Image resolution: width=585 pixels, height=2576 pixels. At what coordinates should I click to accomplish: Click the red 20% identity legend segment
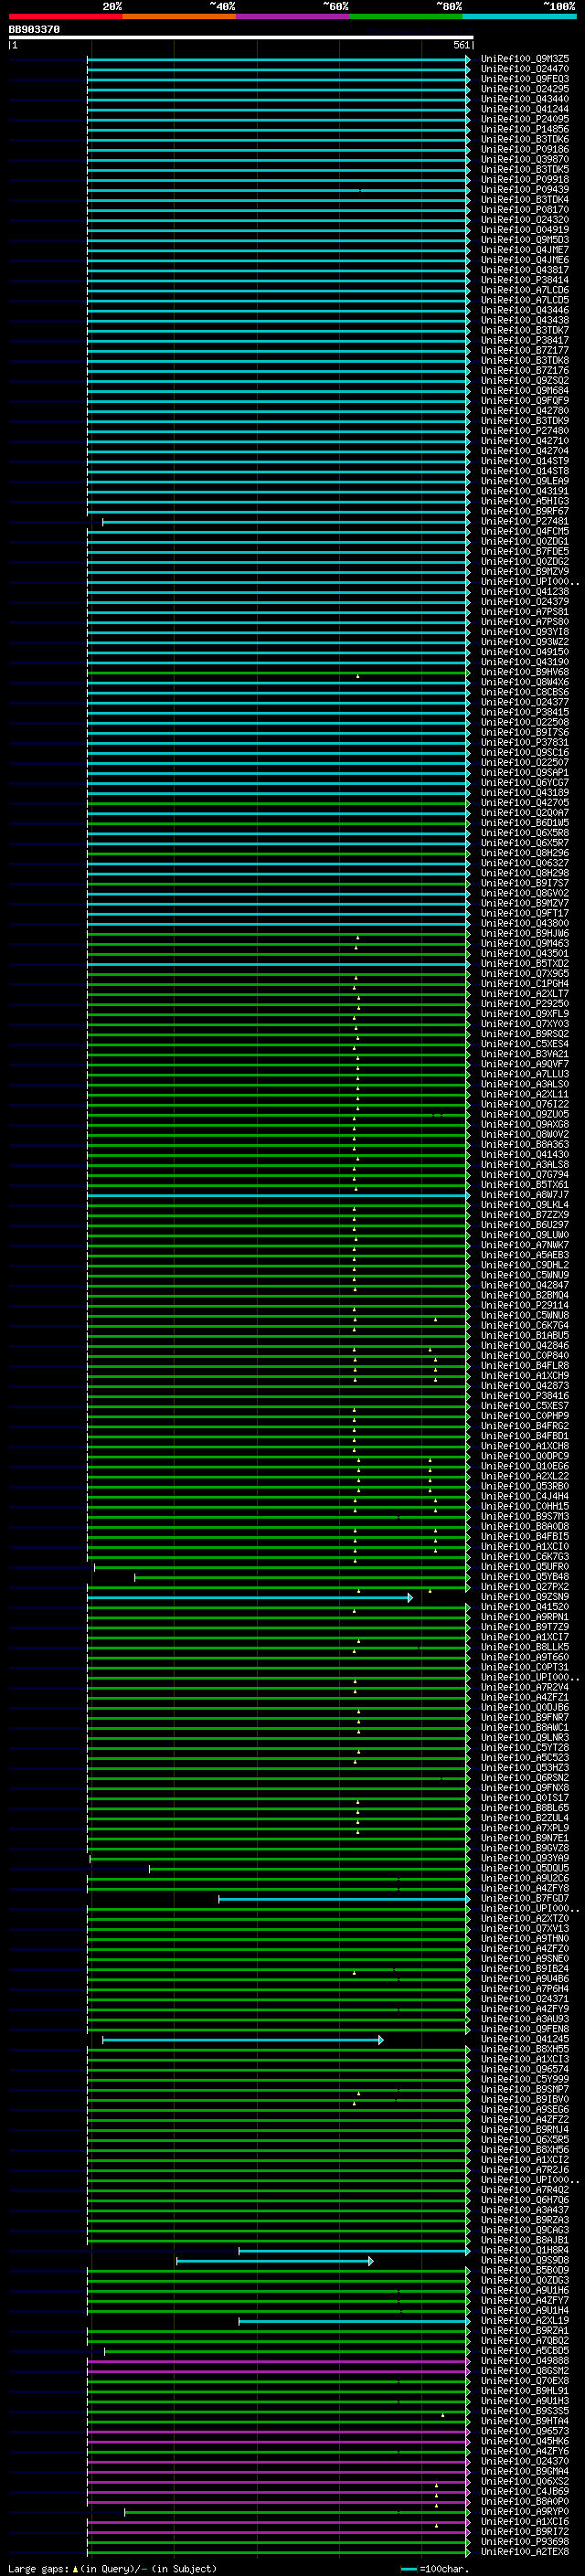(x=65, y=16)
